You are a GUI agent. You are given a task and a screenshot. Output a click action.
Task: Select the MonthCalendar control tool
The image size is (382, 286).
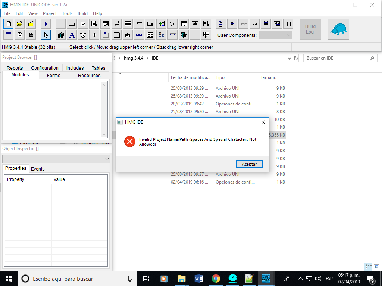click(150, 35)
